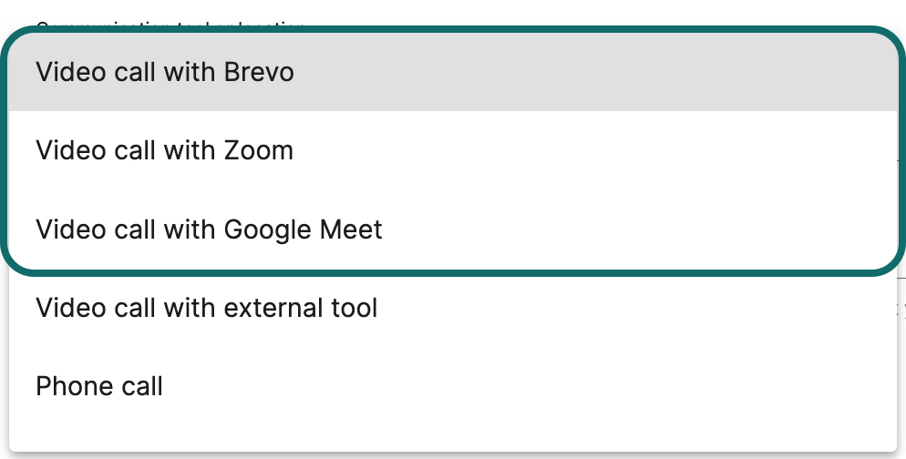Choose Video call with Zoom

[164, 150]
